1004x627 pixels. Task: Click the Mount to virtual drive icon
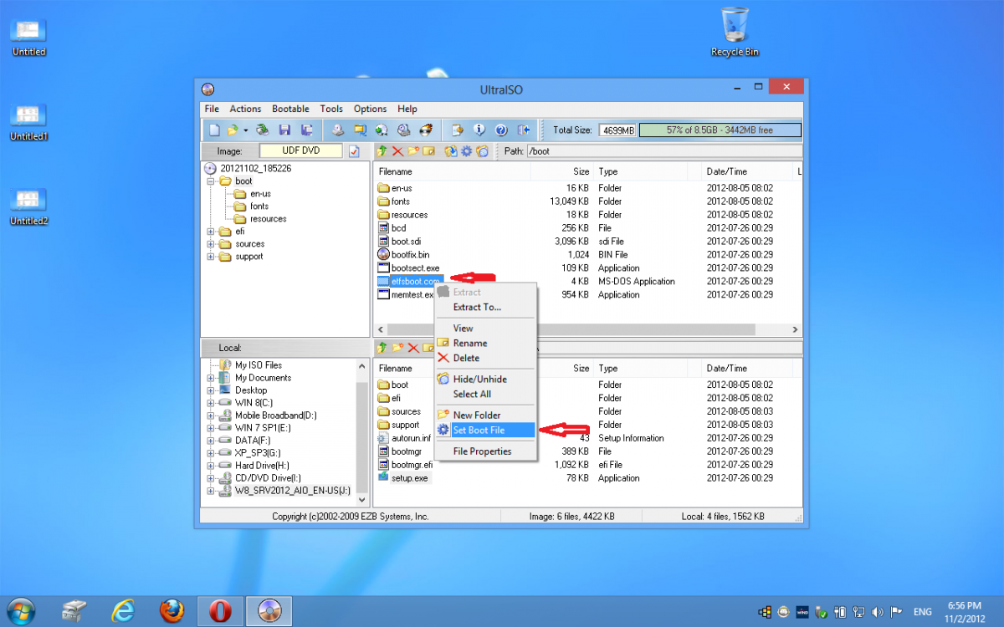(x=403, y=130)
